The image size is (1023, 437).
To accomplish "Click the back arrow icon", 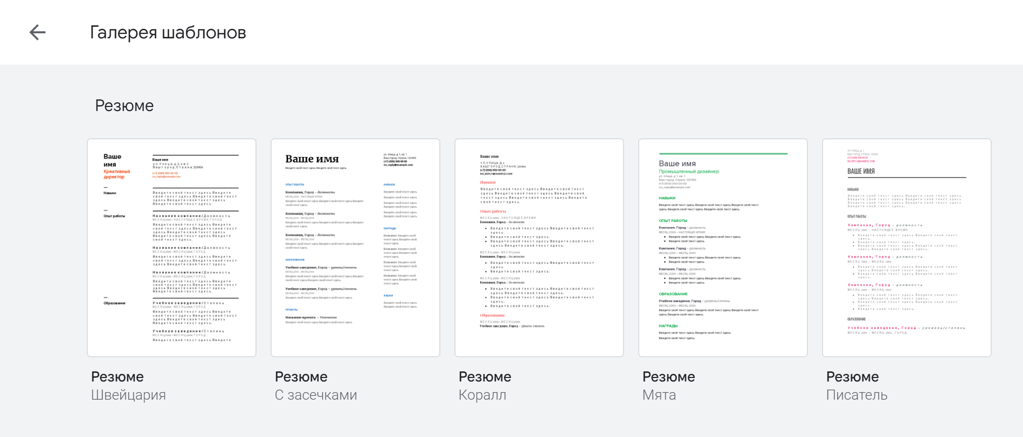I will click(x=37, y=32).
